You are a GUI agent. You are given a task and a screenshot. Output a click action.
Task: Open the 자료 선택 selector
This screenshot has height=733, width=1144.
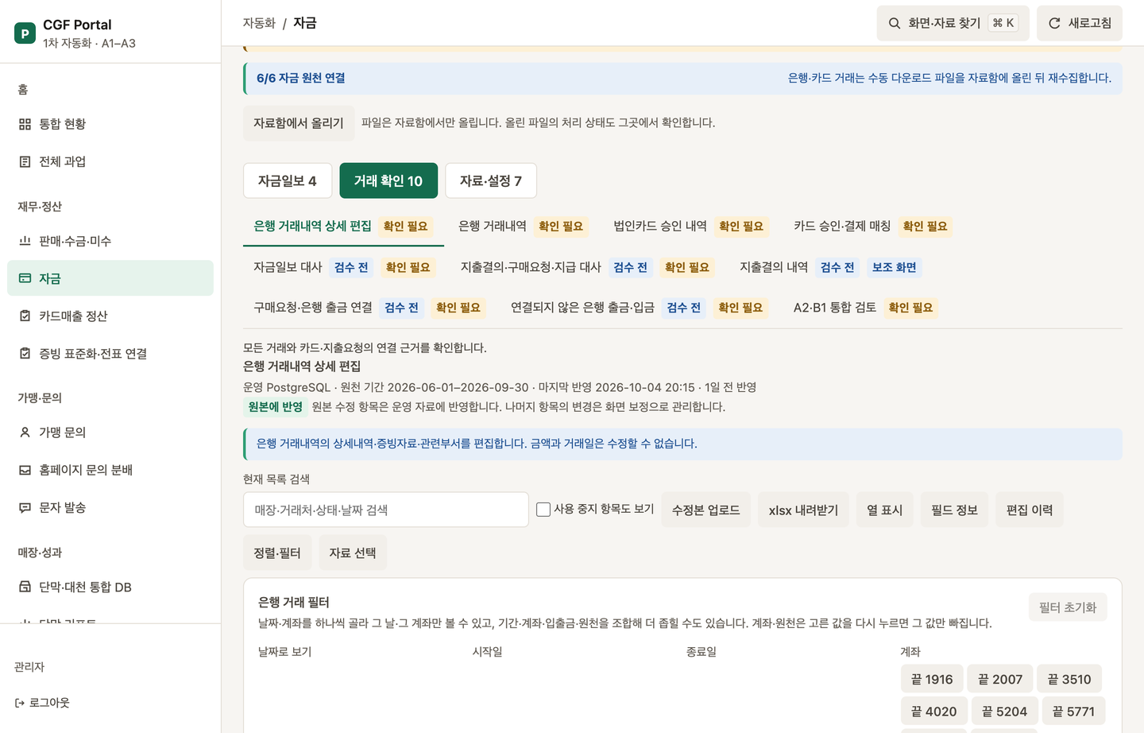pos(353,553)
